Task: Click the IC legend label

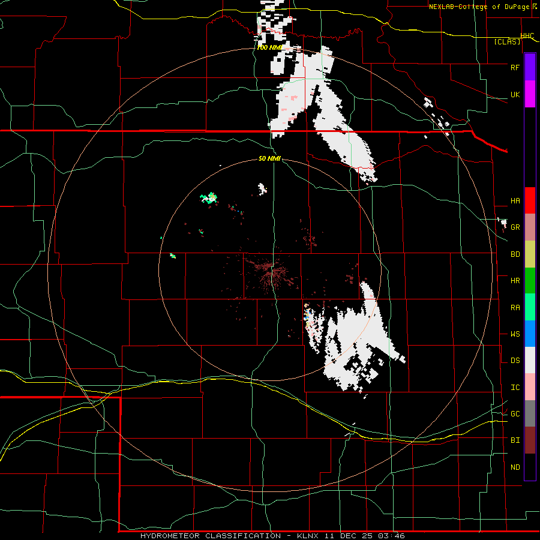Action: click(515, 388)
